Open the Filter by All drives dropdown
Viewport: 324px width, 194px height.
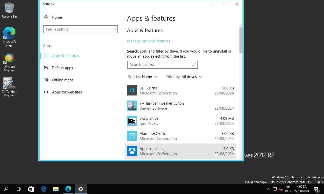[184, 77]
